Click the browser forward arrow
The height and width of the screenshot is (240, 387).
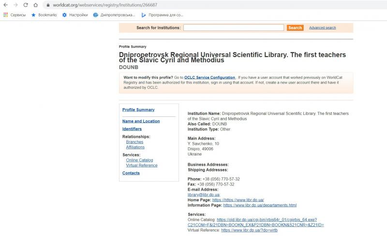pos(15,5)
